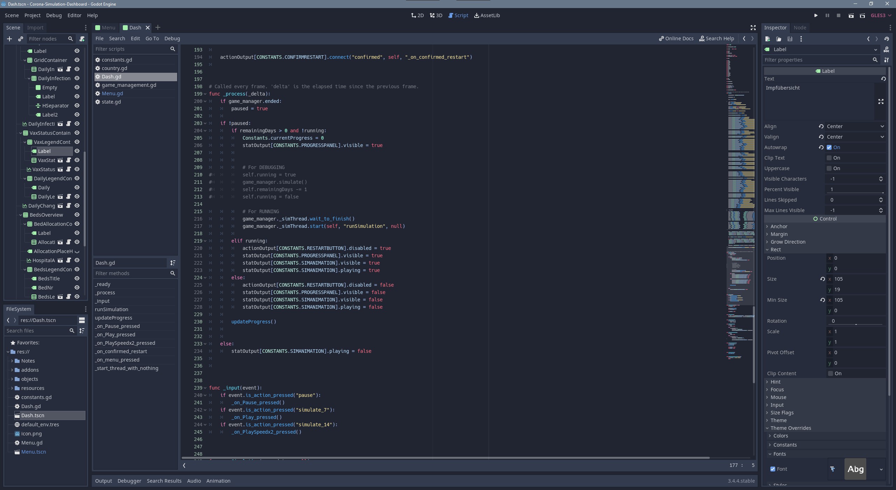This screenshot has width=896, height=490.
Task: Open Inspector property display options
Action: click(x=887, y=60)
